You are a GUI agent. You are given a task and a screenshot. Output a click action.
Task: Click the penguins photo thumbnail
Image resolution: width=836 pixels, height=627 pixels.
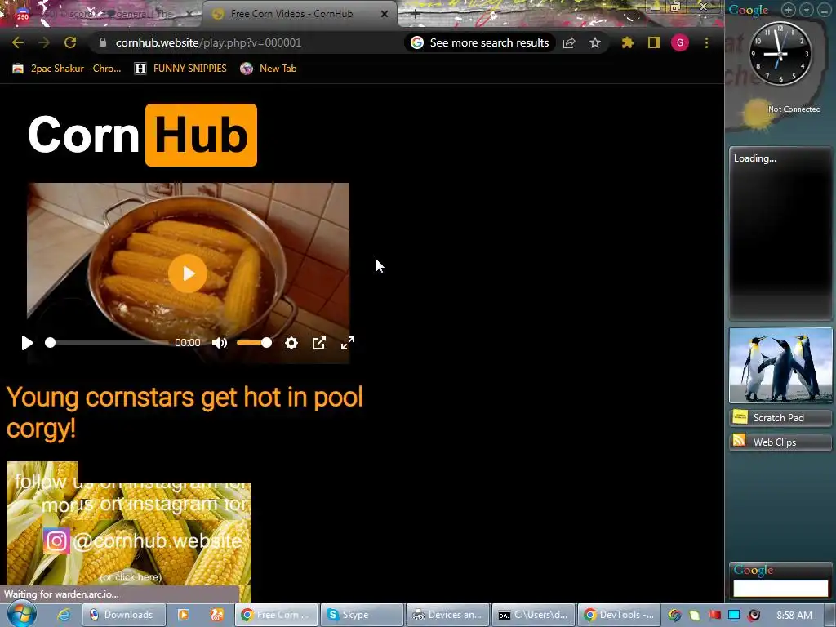coord(780,365)
